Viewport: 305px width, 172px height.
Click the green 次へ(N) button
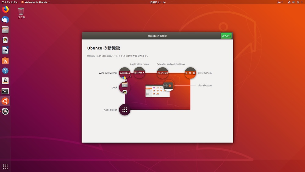coord(226,36)
